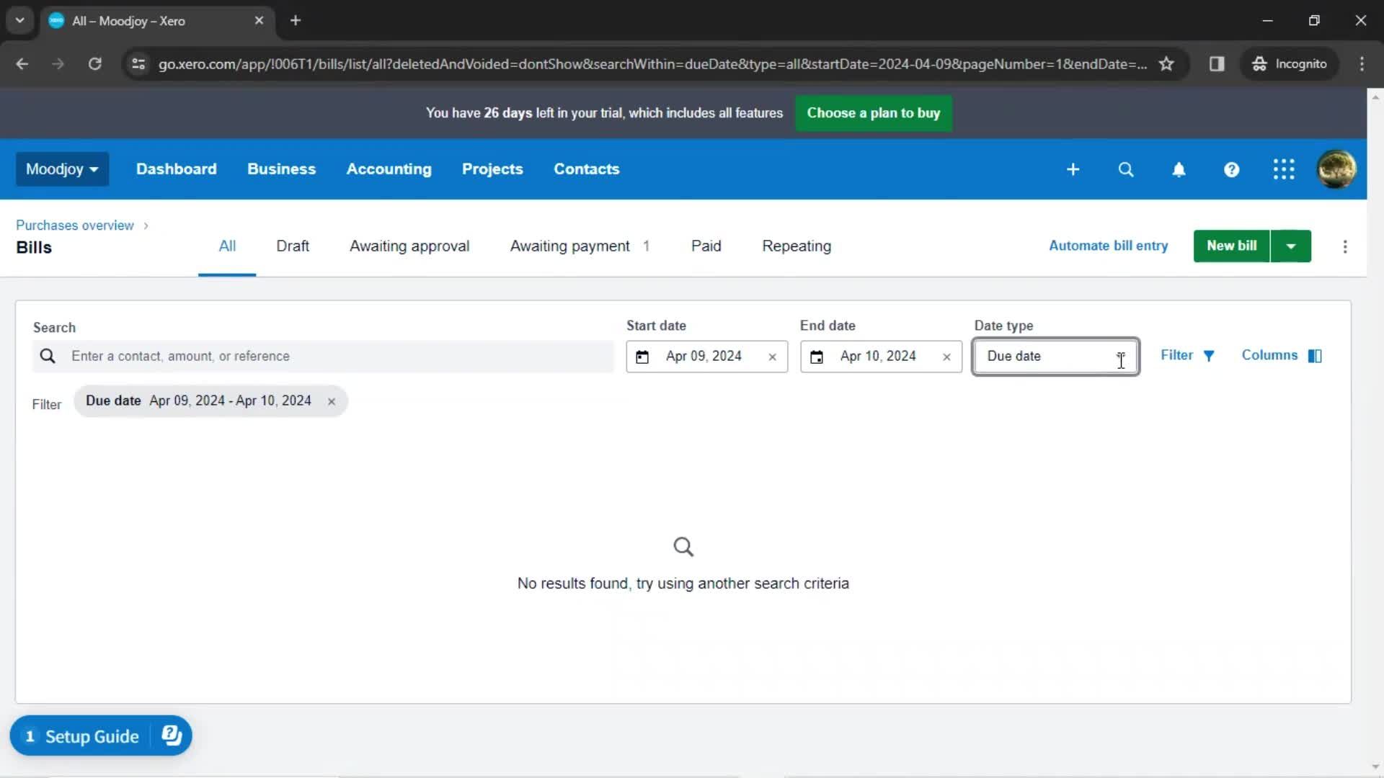Open the Xero apps grid launcher
This screenshot has height=778, width=1384.
click(x=1284, y=169)
